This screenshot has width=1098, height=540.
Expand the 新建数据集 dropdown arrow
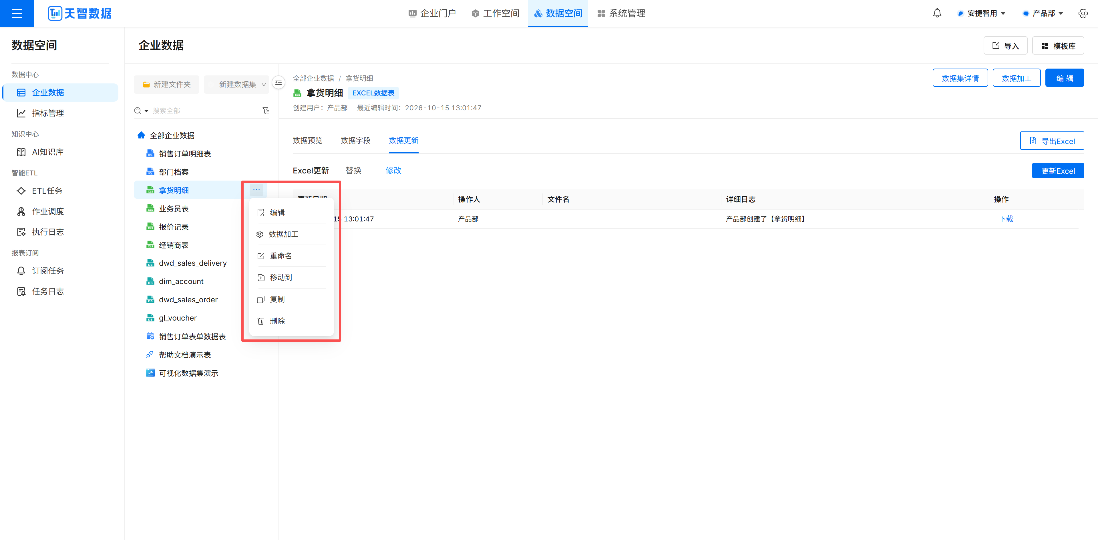click(x=264, y=84)
